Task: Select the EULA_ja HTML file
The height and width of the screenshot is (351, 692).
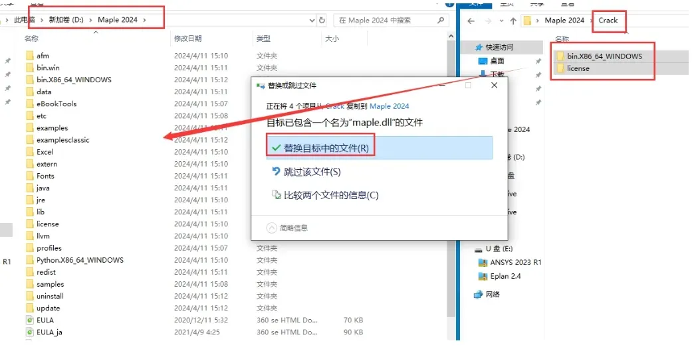Action: pos(49,332)
